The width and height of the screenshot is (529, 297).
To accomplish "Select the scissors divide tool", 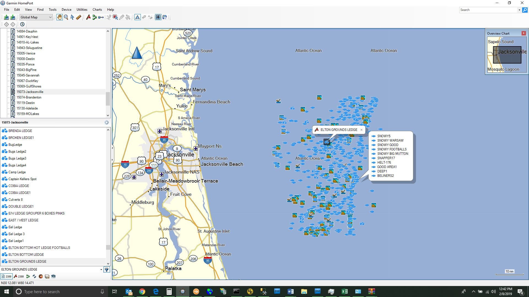I will (128, 17).
